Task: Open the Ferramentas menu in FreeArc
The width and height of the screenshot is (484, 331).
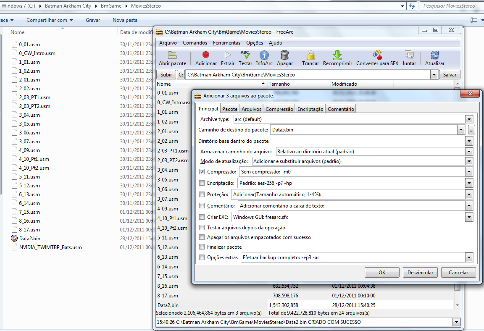Action: click(x=226, y=43)
